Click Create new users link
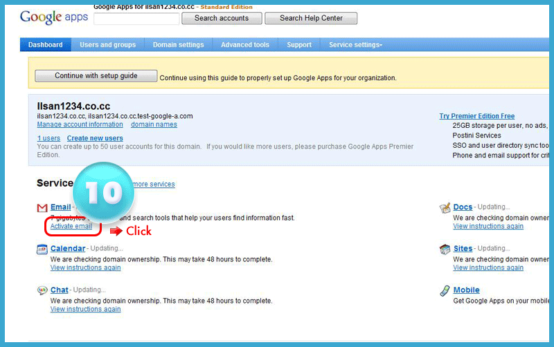The image size is (554, 347). tap(95, 138)
